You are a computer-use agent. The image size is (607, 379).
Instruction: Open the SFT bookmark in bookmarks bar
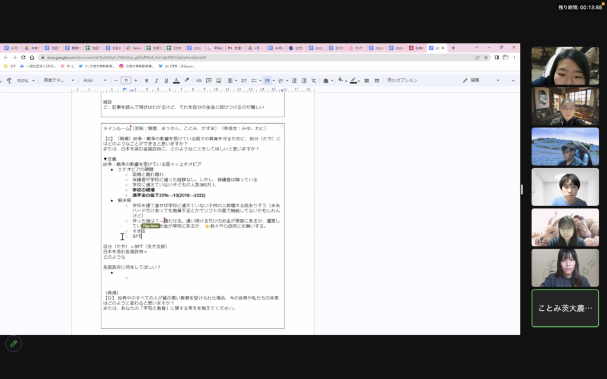coord(9,66)
